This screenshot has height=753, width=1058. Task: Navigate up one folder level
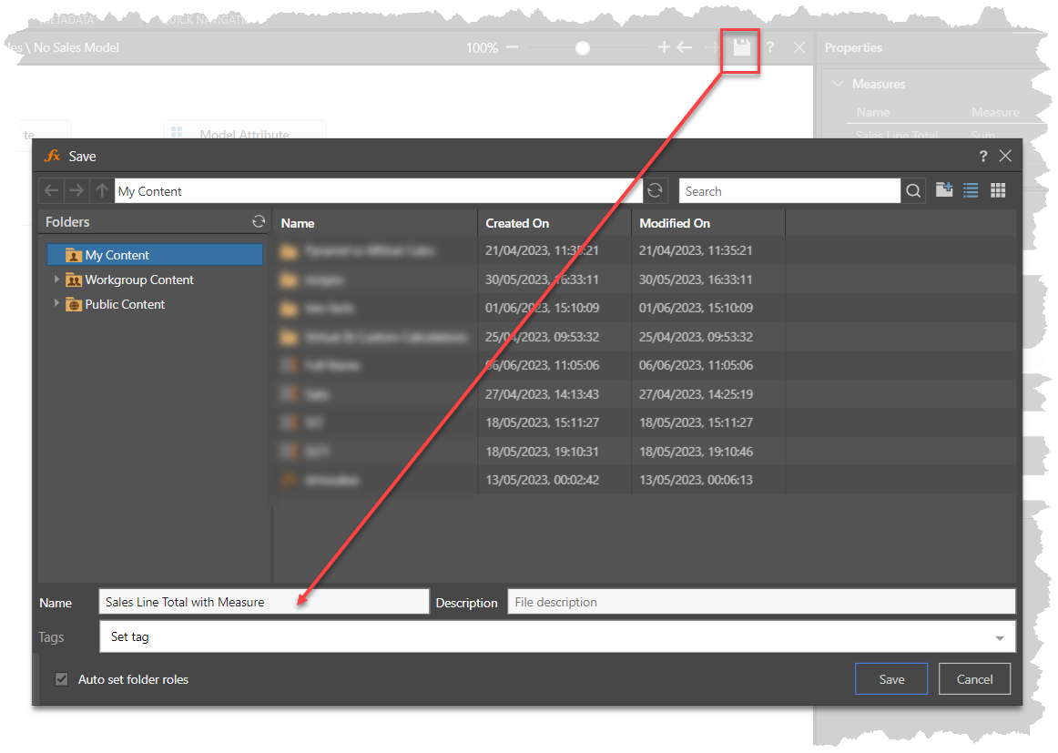point(102,191)
